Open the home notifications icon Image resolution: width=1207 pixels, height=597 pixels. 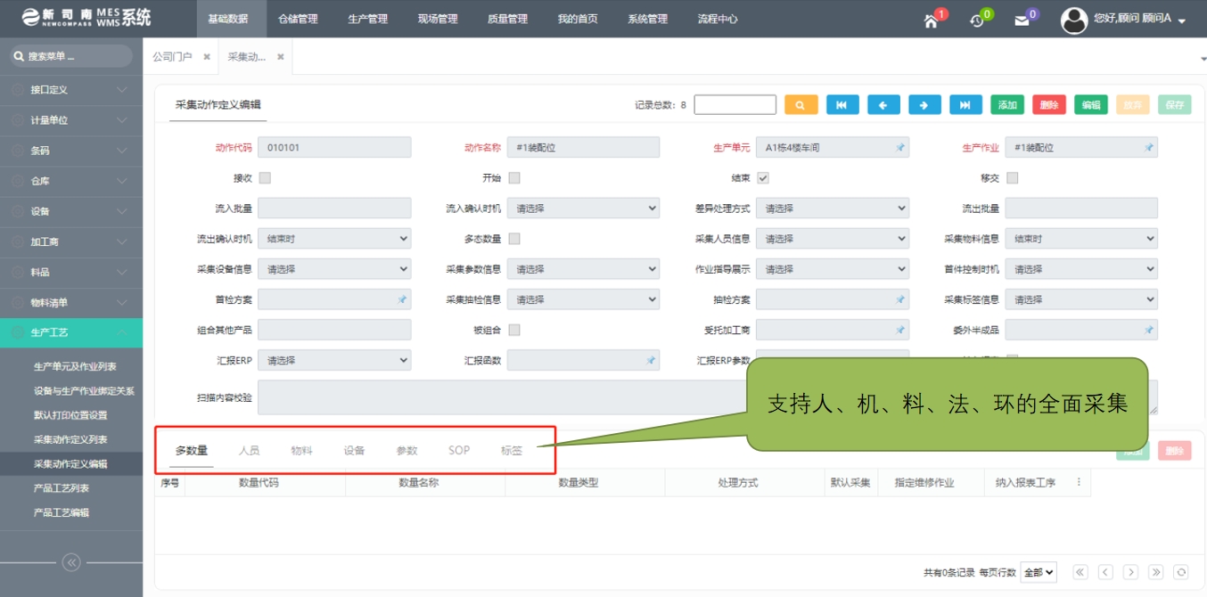932,20
